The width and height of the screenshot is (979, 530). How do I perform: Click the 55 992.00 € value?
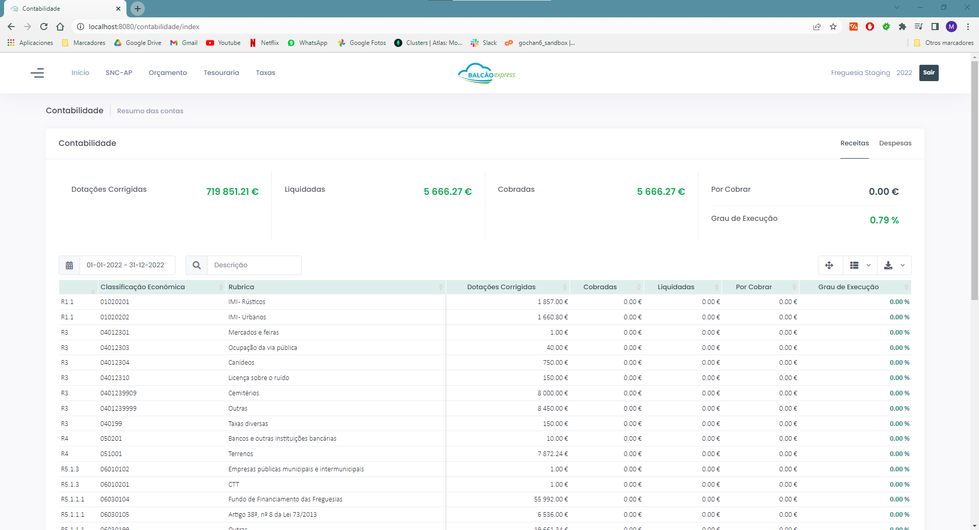(551, 499)
